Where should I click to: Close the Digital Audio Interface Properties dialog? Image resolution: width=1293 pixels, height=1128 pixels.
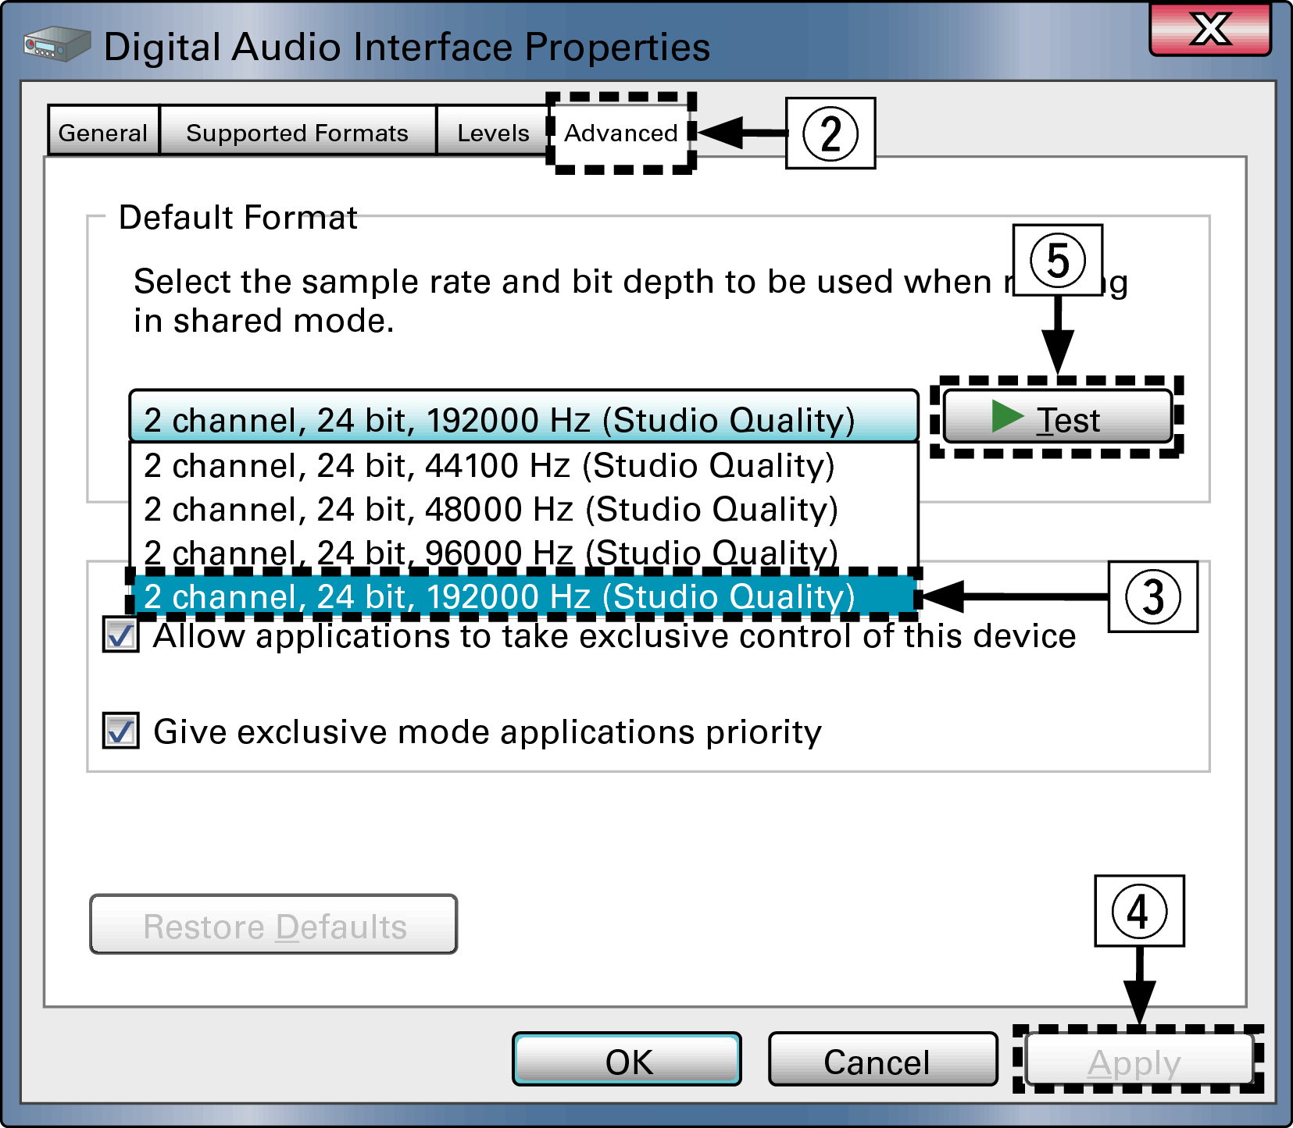click(x=1209, y=30)
